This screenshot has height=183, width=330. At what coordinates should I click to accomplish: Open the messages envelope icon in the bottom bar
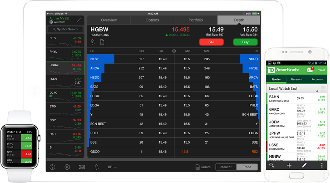click(x=82, y=167)
